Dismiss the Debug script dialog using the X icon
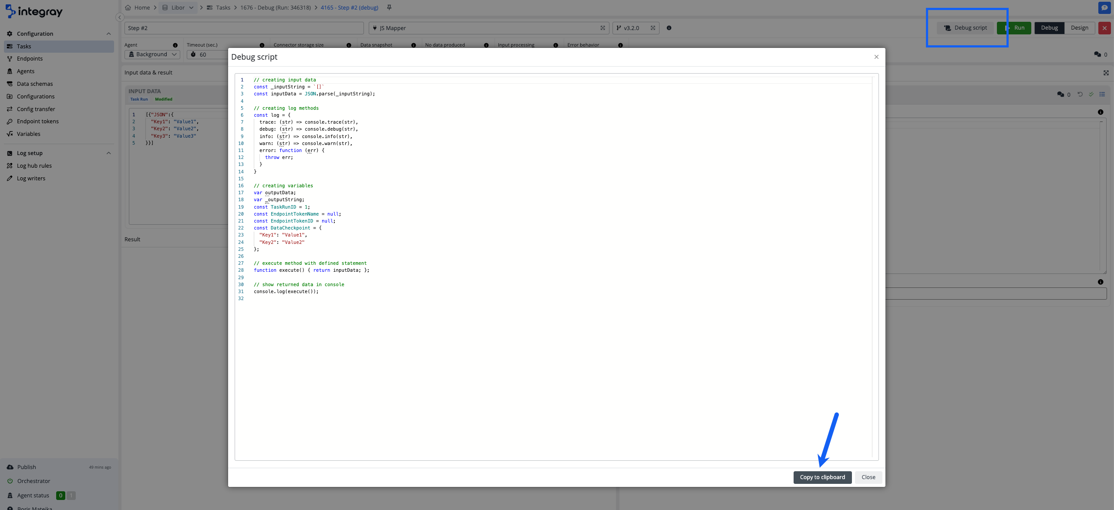This screenshot has height=510, width=1114. tap(876, 57)
